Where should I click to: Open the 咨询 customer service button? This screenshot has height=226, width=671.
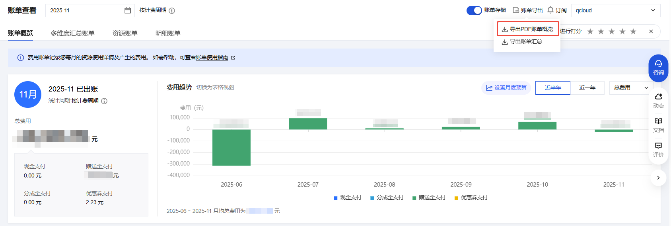point(658,68)
